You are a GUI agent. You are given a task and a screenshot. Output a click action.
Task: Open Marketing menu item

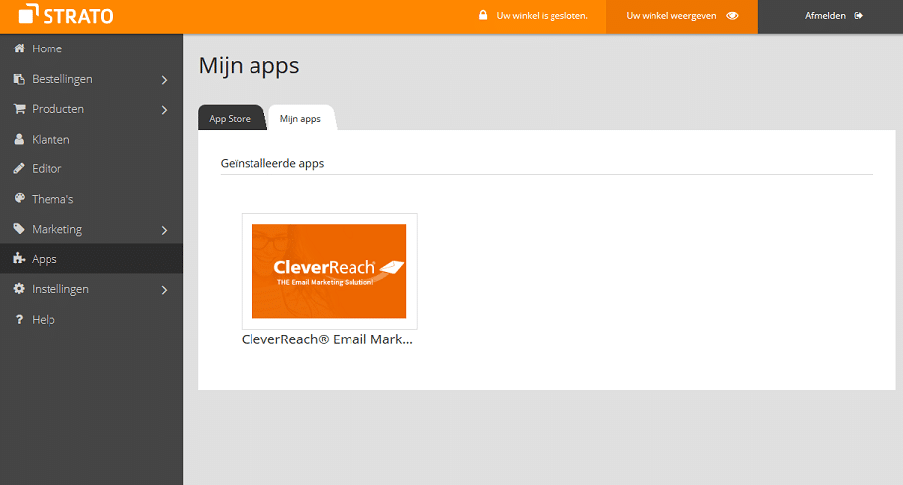click(x=91, y=229)
